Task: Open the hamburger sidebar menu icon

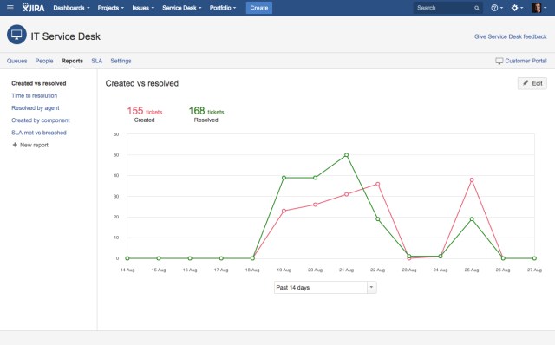Action: coord(10,8)
